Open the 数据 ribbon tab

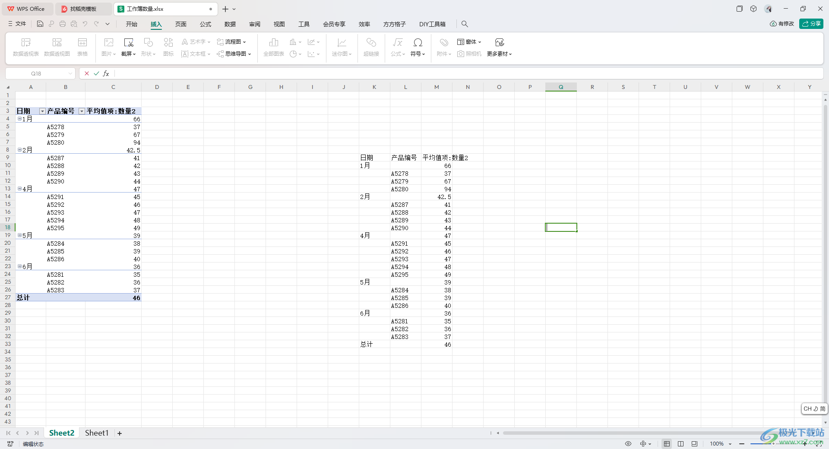tap(230, 24)
